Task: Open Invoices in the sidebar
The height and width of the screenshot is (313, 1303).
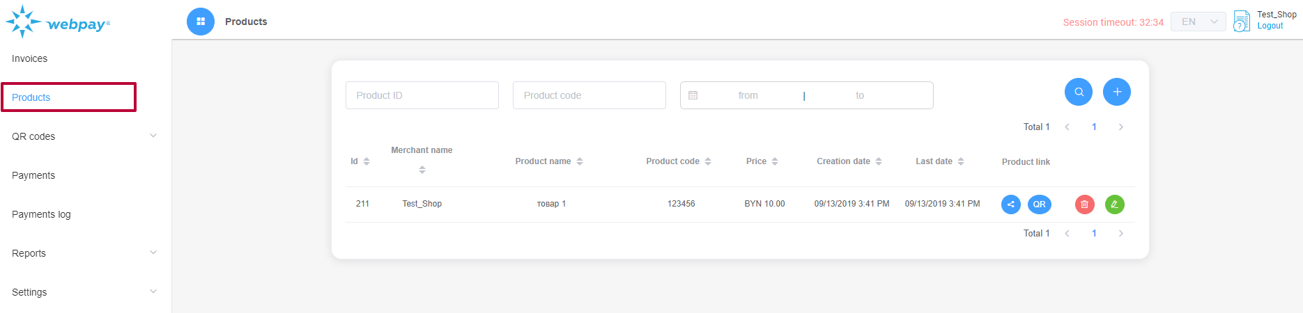Action: click(30, 58)
